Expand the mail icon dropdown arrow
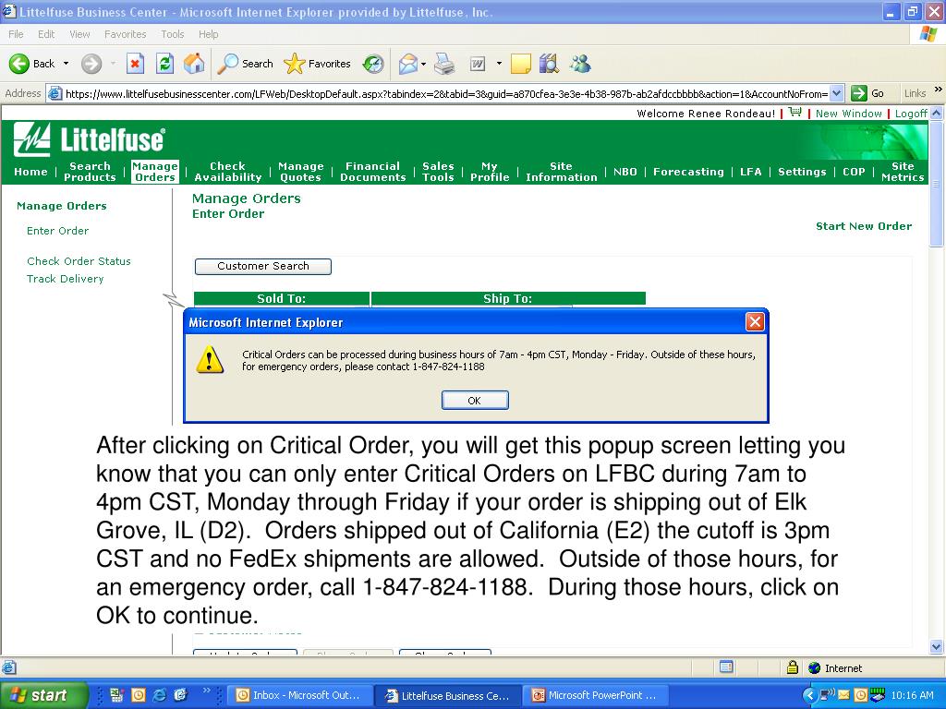Image resolution: width=946 pixels, height=709 pixels. [423, 64]
